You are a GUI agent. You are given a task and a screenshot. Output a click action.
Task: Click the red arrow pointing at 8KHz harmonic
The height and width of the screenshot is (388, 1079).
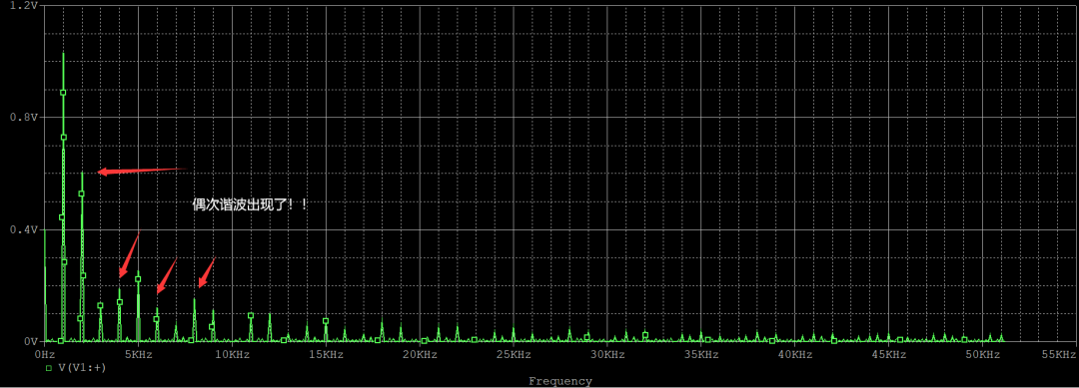click(207, 272)
